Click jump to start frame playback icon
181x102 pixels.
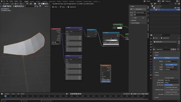click(71, 94)
